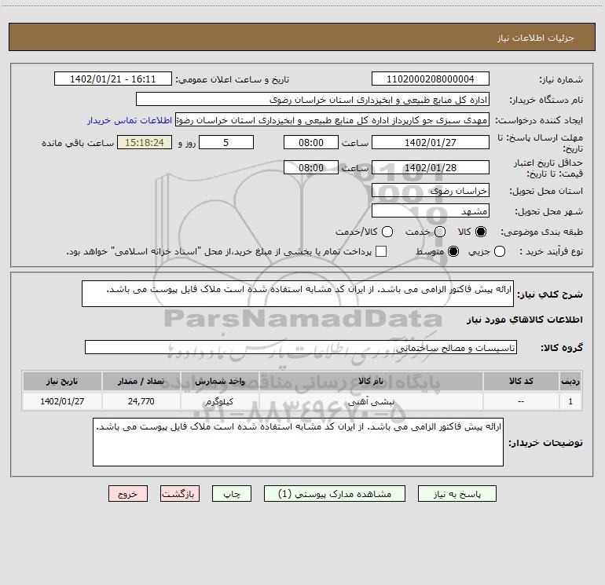
Task: Click the نبشی آهنی item cell
Action: [371, 401]
